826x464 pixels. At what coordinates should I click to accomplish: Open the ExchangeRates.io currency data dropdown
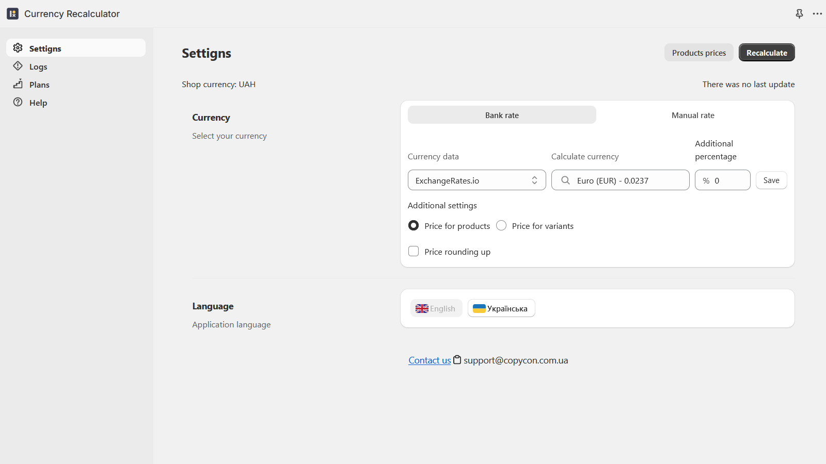[x=476, y=180]
